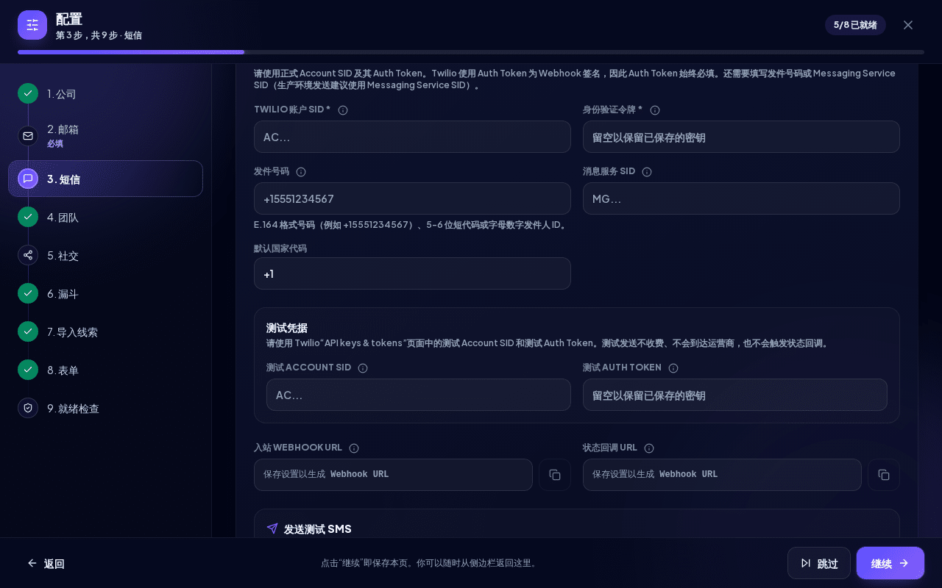The image size is (942, 588).
Task: Copy the 状态回调 URL
Action: click(884, 475)
